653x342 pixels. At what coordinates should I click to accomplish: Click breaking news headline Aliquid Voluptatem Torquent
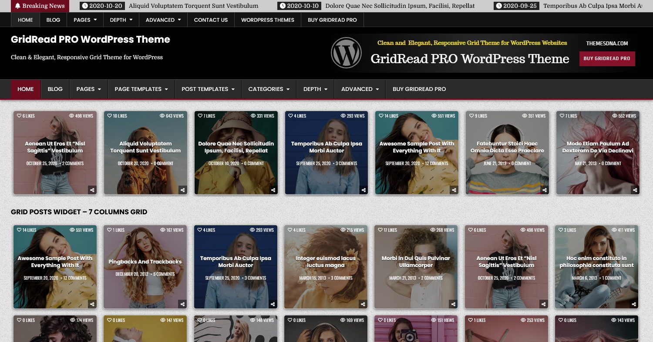click(x=193, y=6)
